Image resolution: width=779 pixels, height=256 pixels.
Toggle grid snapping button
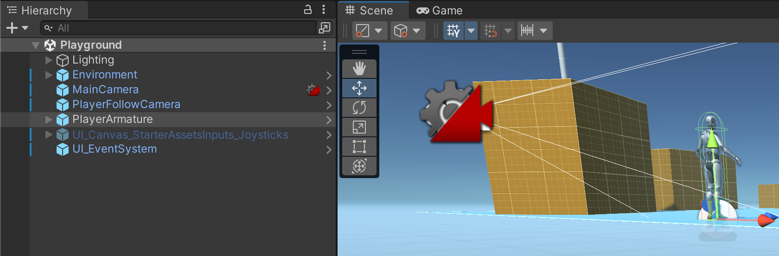pyautogui.click(x=490, y=31)
